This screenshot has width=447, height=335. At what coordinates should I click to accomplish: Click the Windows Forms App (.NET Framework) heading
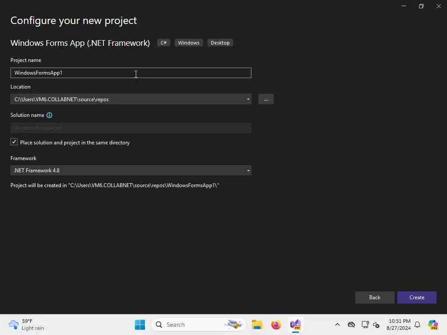tap(80, 43)
